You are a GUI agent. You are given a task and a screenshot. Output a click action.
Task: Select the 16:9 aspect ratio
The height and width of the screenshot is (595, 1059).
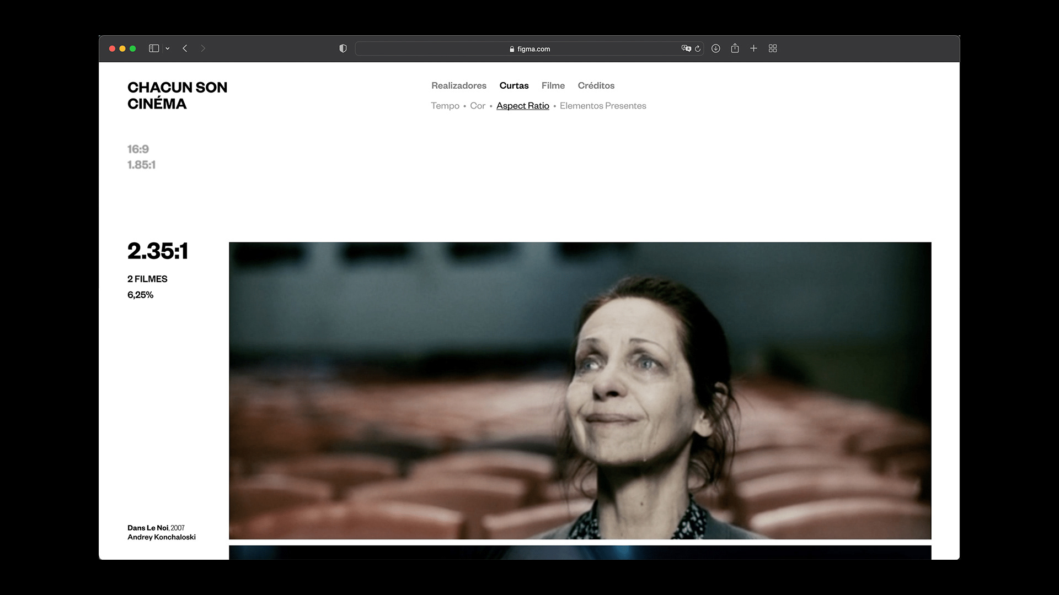point(138,149)
